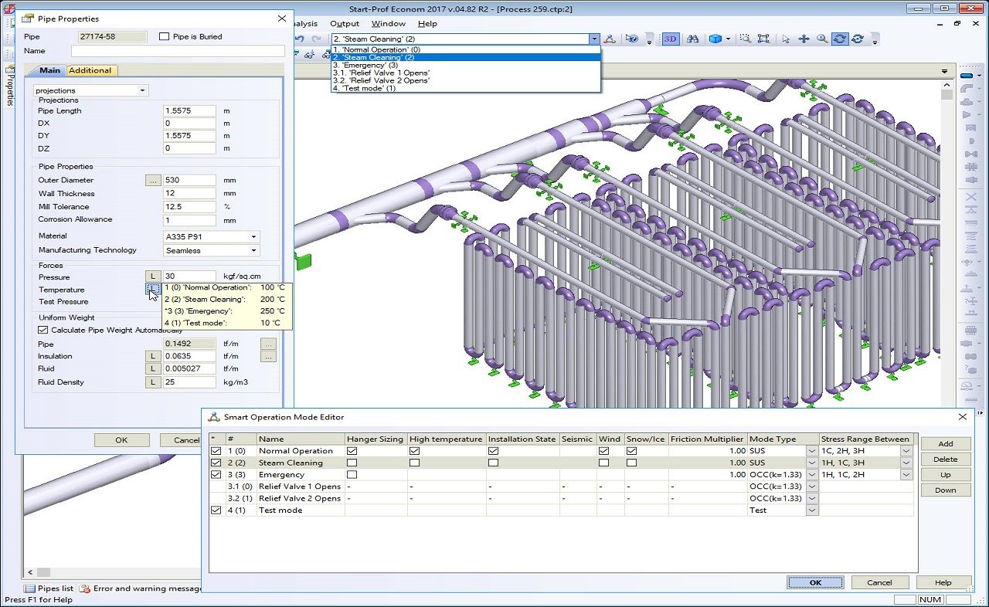Toggle Installation State for Normal Operation
Viewport: 989px width, 607px height.
493,451
